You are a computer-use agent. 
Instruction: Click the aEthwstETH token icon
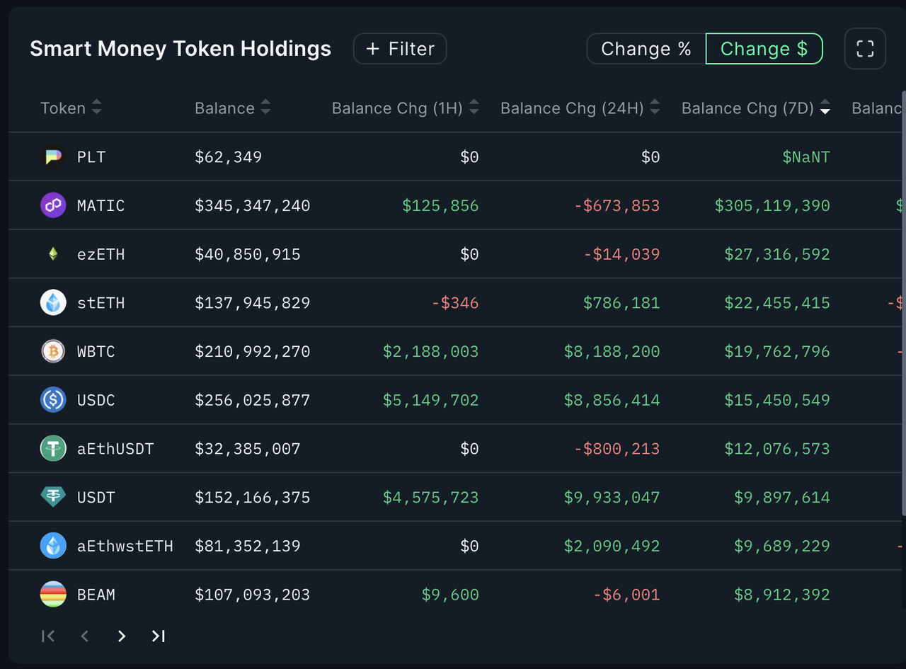53,547
